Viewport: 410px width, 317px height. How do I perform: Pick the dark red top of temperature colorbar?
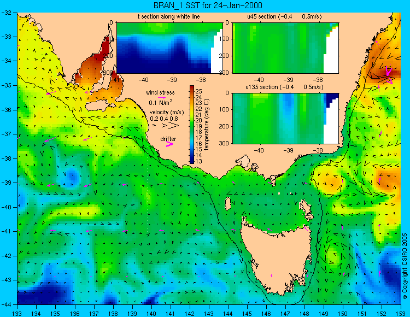pos(192,87)
